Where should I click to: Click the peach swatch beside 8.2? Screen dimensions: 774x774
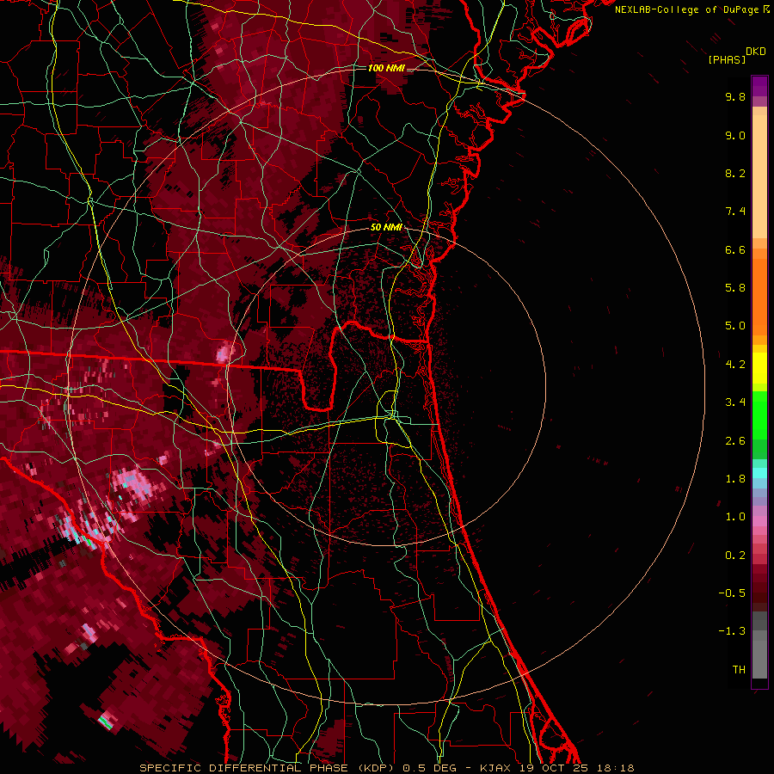pos(759,176)
